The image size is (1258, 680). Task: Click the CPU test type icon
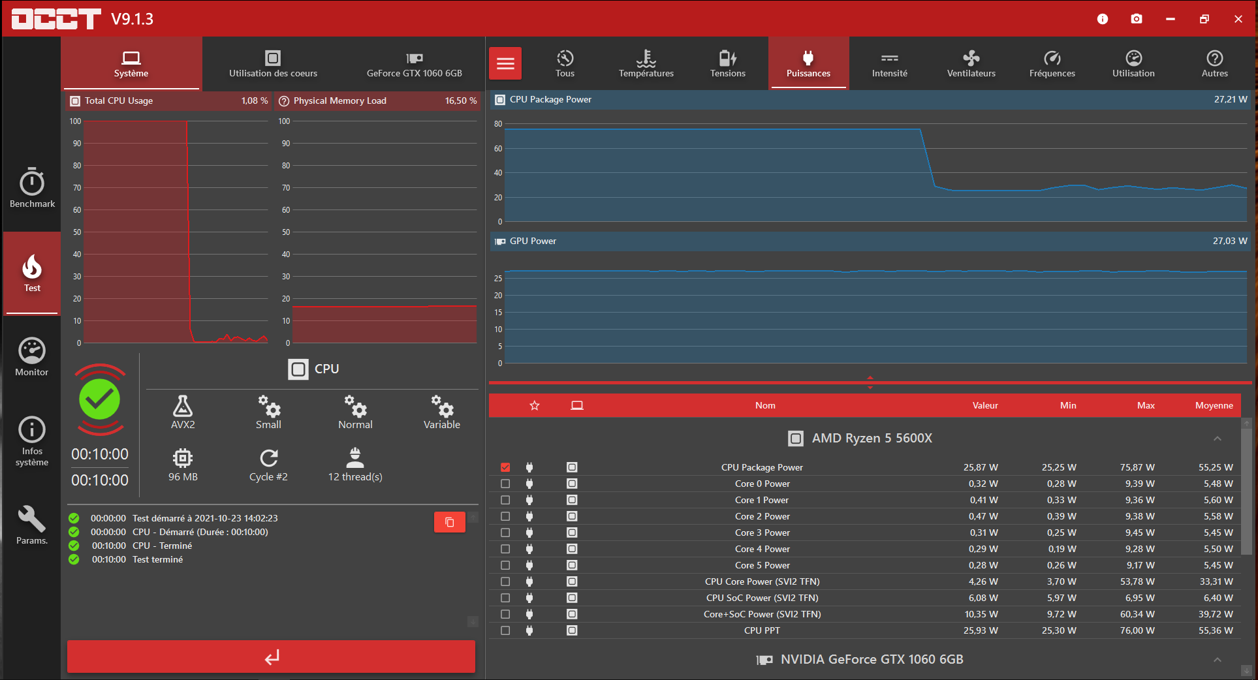click(x=298, y=369)
